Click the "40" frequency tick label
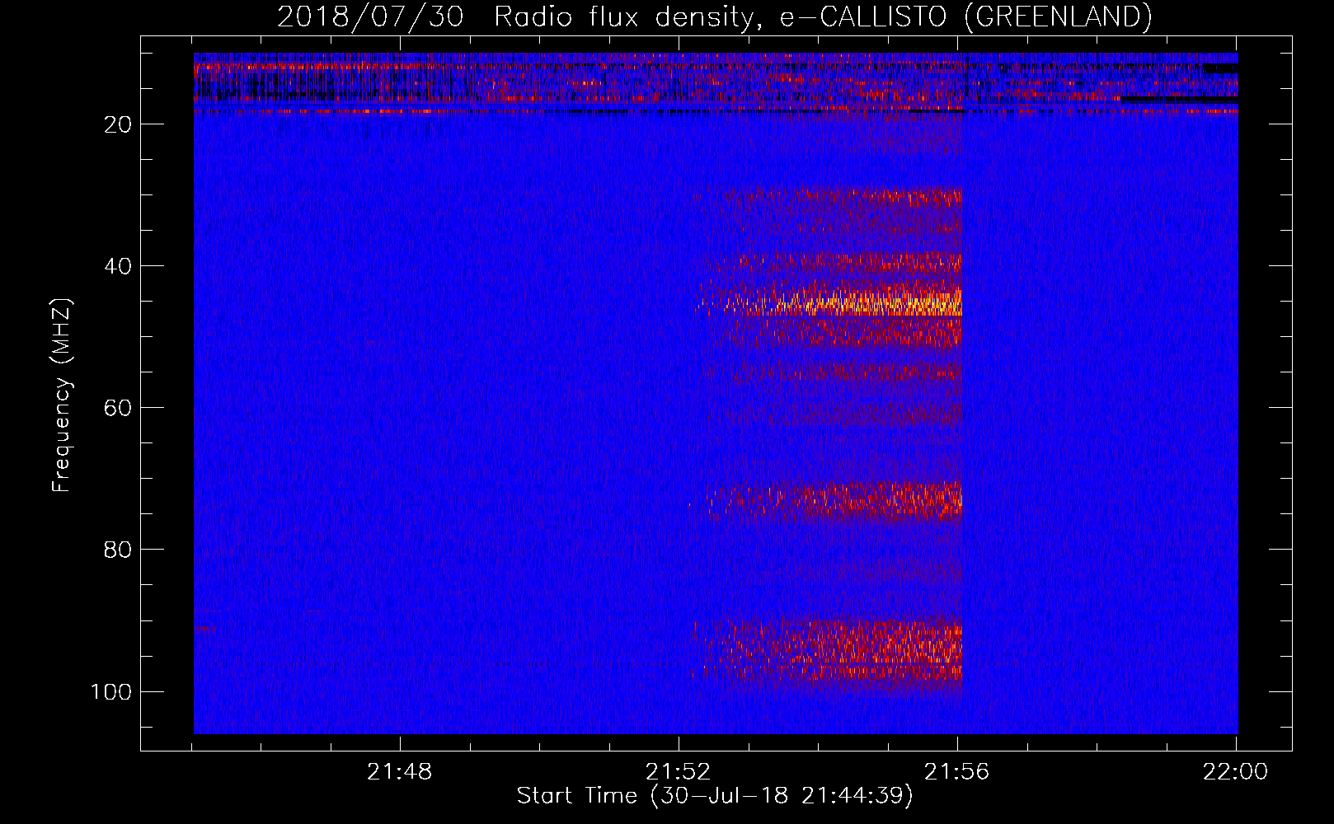 (118, 266)
